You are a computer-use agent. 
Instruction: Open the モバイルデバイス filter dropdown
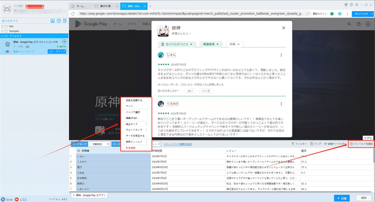[x=177, y=44]
